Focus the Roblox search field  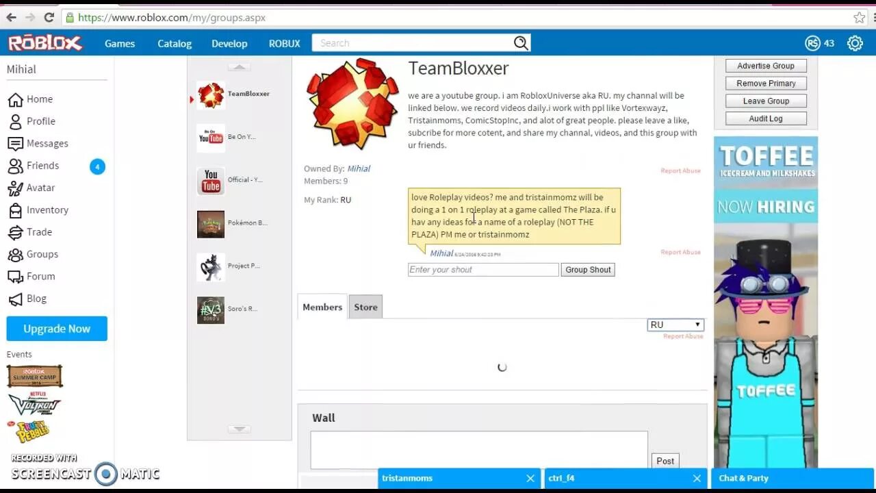pyautogui.click(x=413, y=43)
